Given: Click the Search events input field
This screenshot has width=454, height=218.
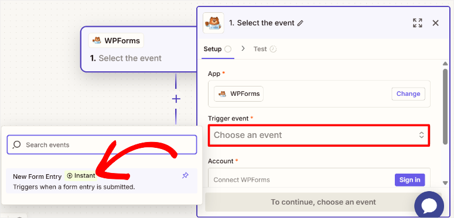Looking at the screenshot, I should point(101,145).
